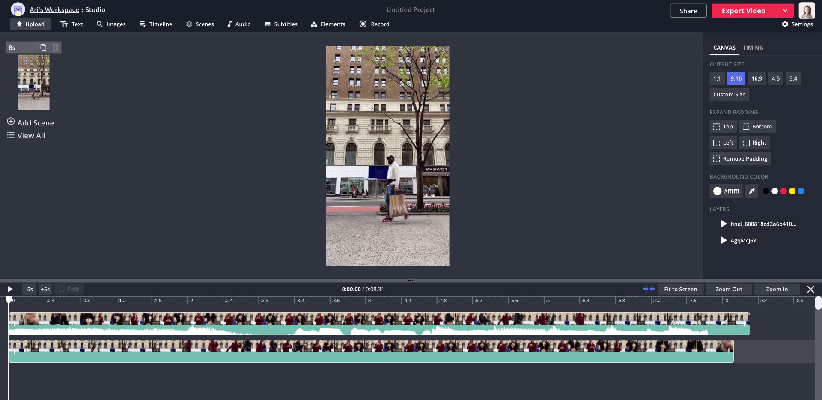This screenshot has height=400, width=822.
Task: Set background color to red
Action: pos(783,191)
